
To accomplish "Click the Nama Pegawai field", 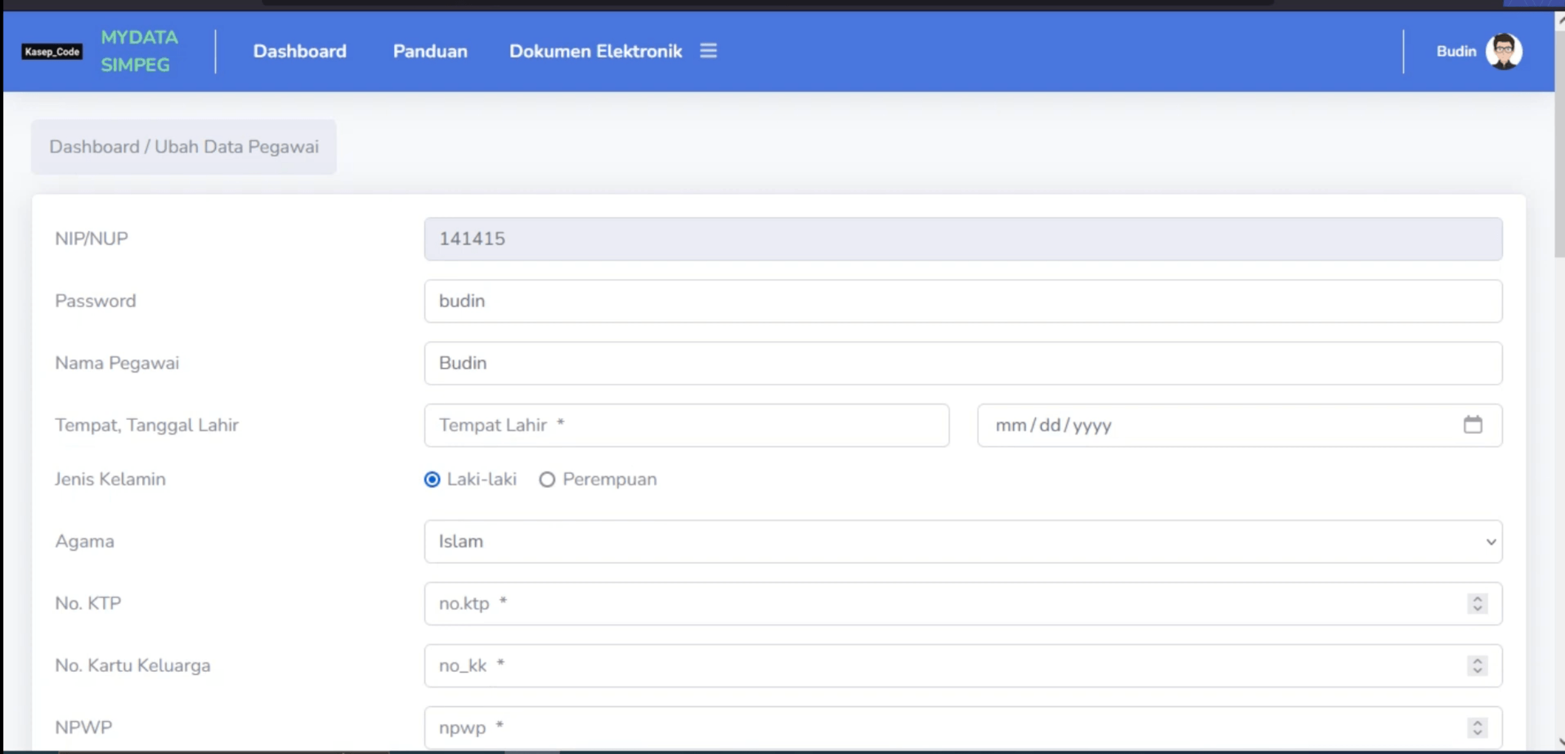I will (x=963, y=364).
